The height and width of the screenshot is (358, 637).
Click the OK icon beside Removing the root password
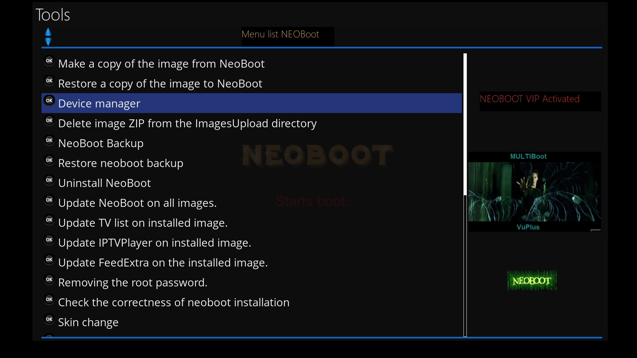pos(49,279)
